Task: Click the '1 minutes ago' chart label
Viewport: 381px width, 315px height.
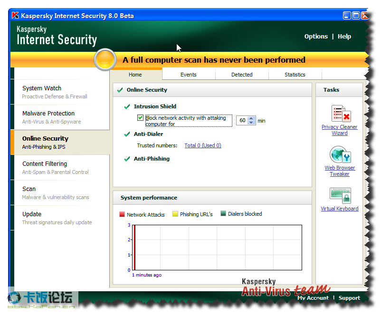Action: [x=147, y=275]
